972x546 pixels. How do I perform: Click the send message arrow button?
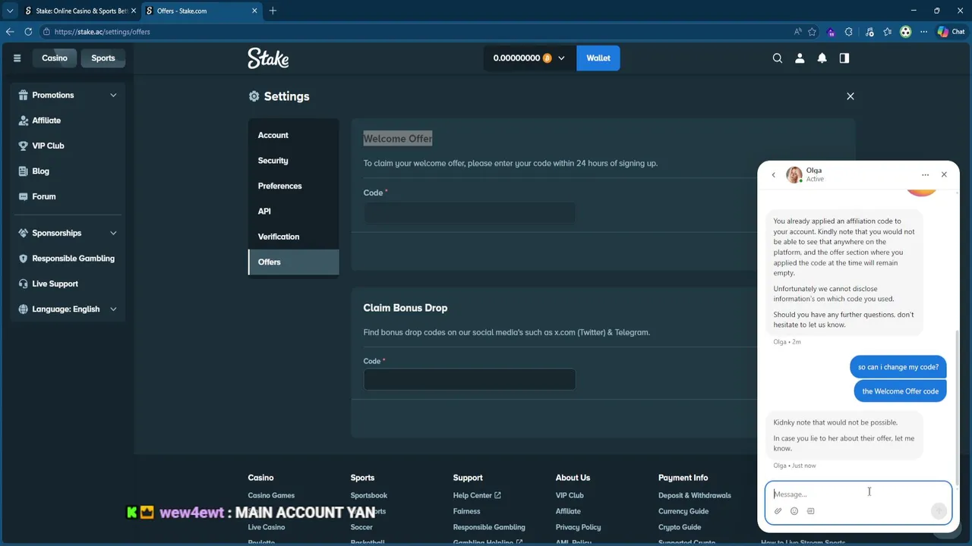(x=939, y=511)
